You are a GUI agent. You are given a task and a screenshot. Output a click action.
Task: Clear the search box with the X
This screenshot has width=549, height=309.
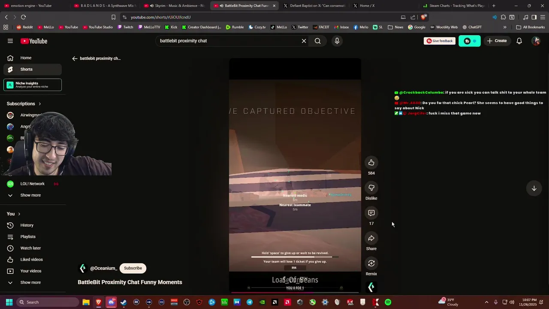(x=304, y=41)
